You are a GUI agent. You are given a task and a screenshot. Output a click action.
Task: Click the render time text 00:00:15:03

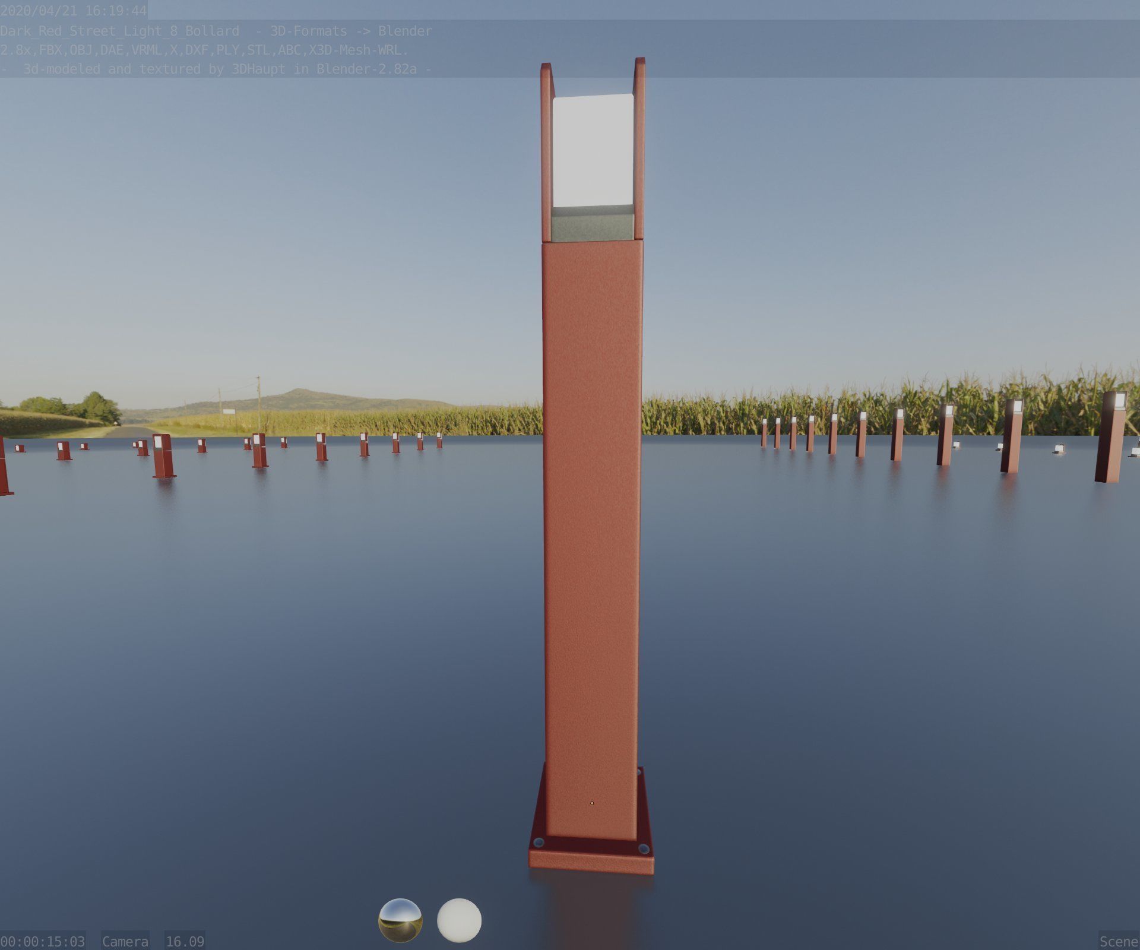coord(43,941)
